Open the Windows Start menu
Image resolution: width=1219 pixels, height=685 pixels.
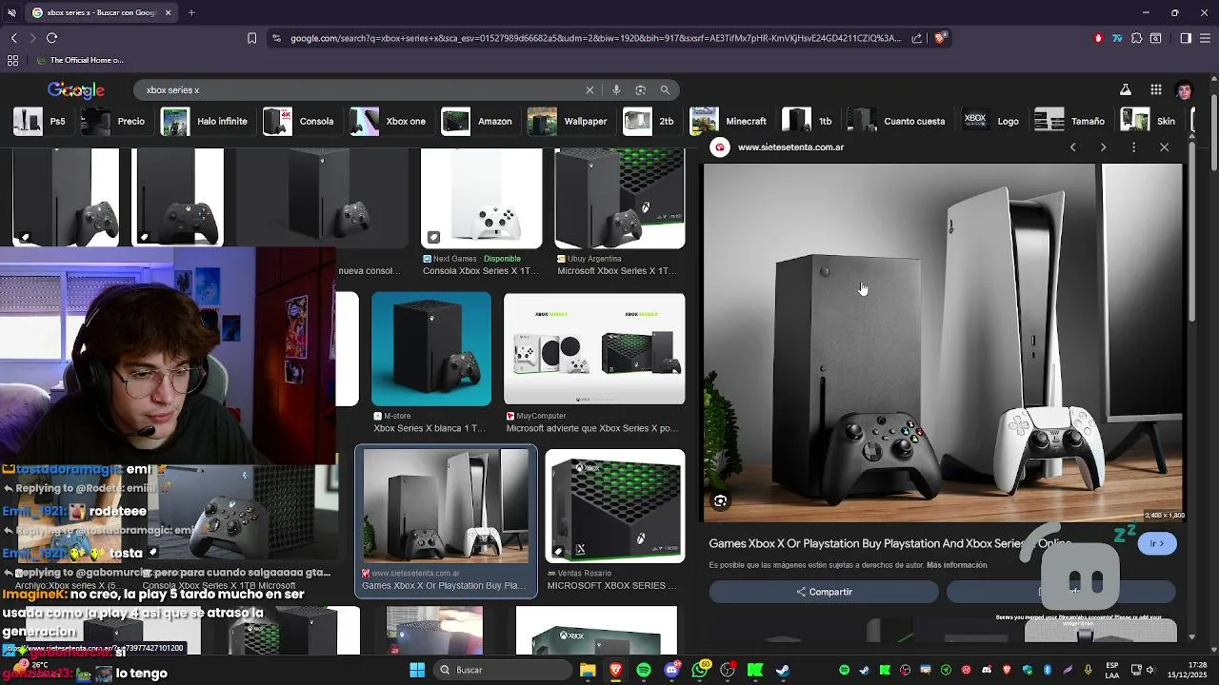click(417, 670)
